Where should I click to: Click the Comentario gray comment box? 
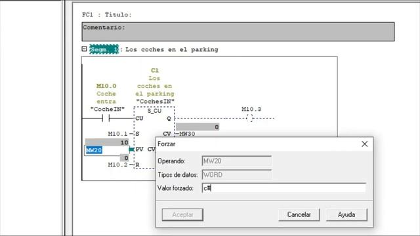(x=238, y=31)
